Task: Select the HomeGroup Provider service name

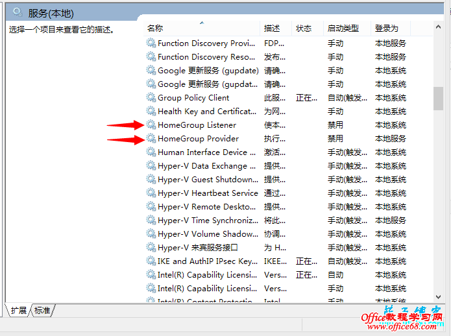Action: point(198,139)
